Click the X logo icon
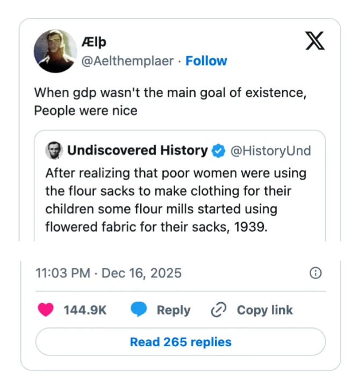The width and height of the screenshot is (358, 385). tap(315, 41)
